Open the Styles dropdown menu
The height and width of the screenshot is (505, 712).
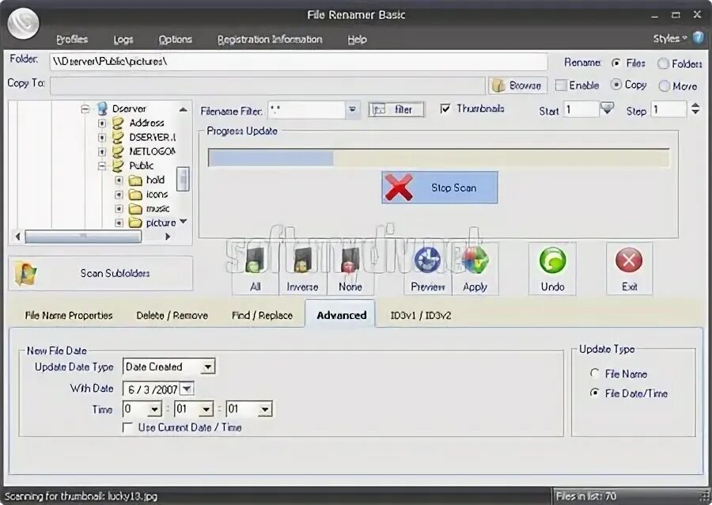tap(670, 39)
